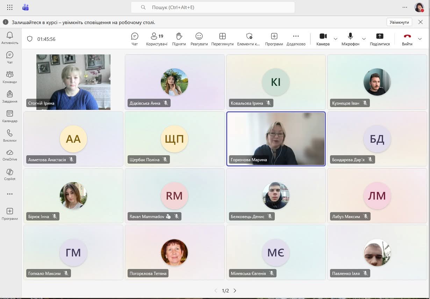Expand the camera options dropdown arrow
The image size is (430, 299).
336,39
